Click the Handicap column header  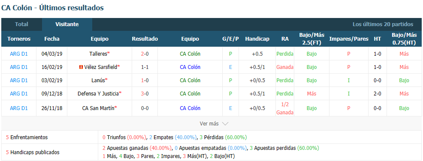pyautogui.click(x=257, y=39)
